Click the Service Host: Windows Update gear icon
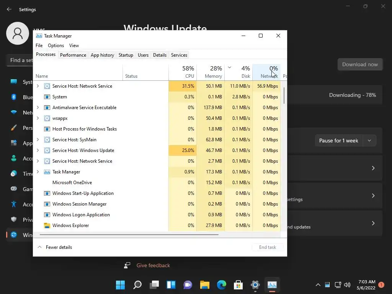Viewport: 392px width, 294px height. [x=47, y=150]
